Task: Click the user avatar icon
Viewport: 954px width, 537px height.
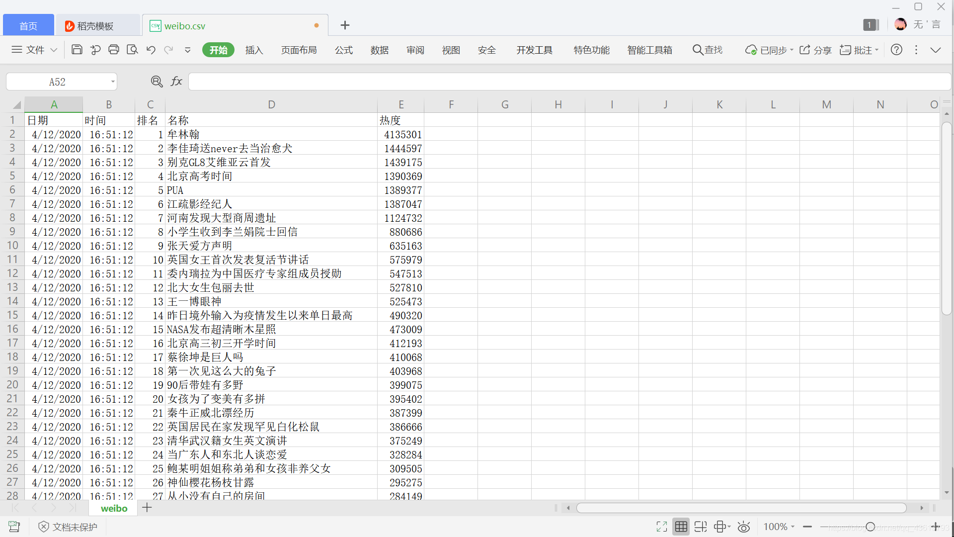Action: click(900, 24)
